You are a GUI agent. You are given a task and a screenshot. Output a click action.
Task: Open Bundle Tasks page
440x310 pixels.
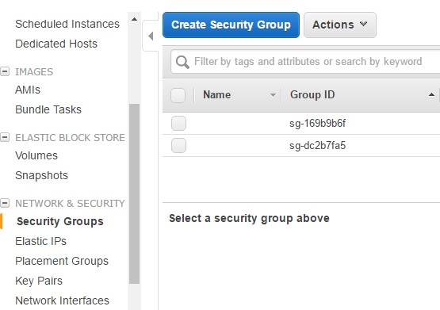pos(48,109)
